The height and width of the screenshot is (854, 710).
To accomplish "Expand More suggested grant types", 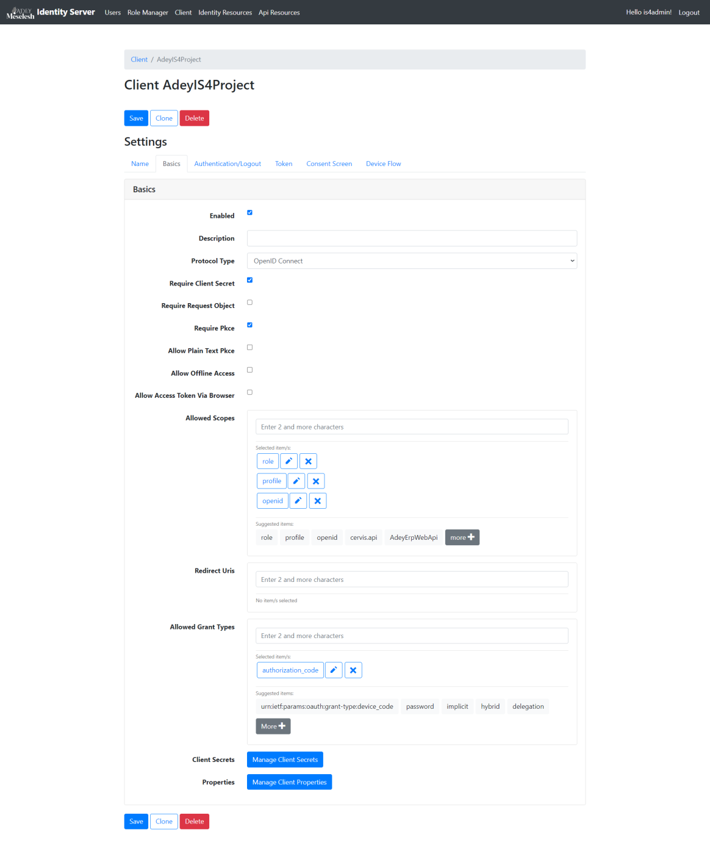I will (273, 727).
